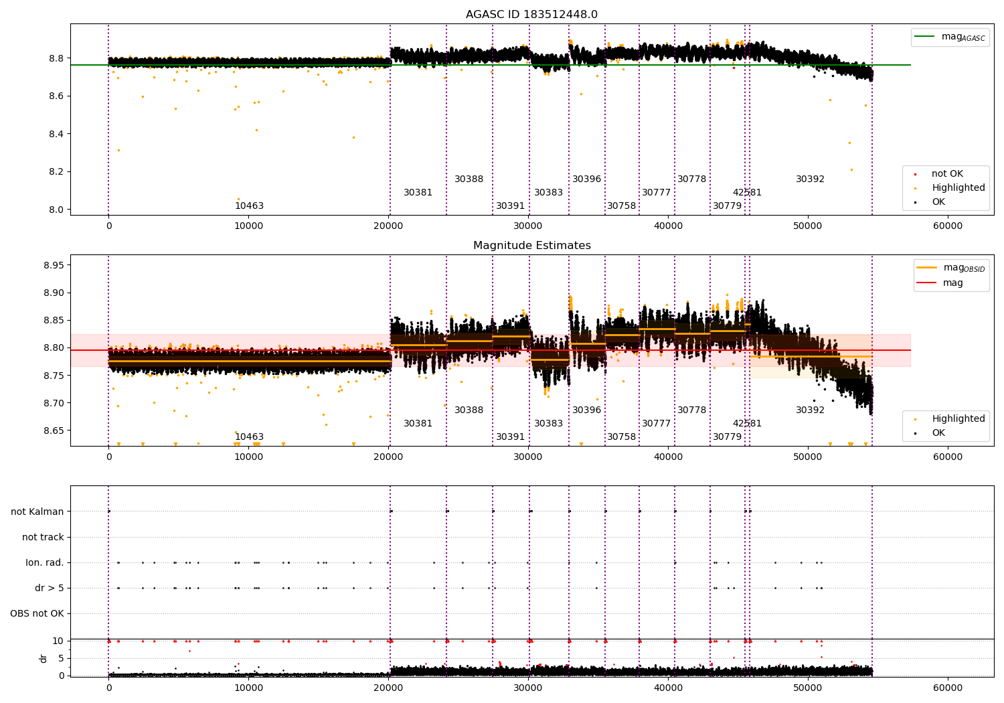Click obsid label 30778 in Magnitude Estimates plot
This screenshot has height=703, width=1004.
click(x=691, y=410)
